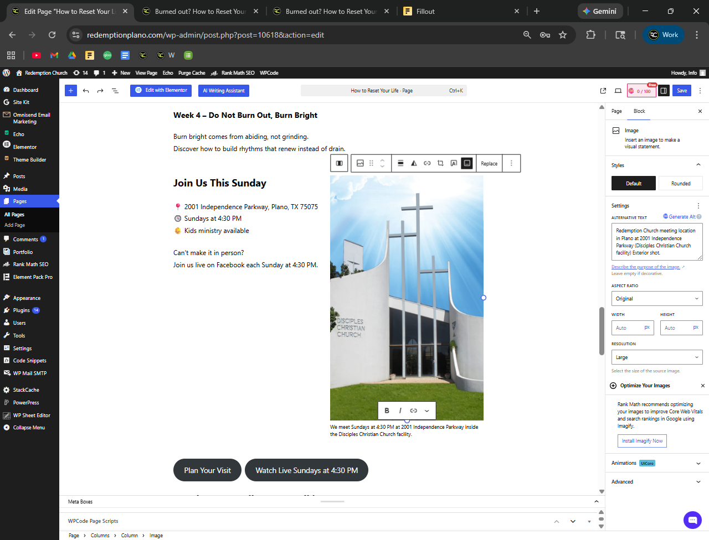Click the crop image tool icon
Image resolution: width=709 pixels, height=540 pixels.
(440, 163)
